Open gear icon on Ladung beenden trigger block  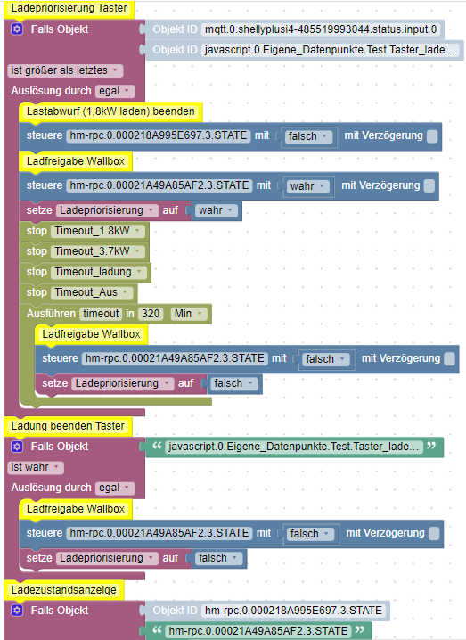(17, 446)
